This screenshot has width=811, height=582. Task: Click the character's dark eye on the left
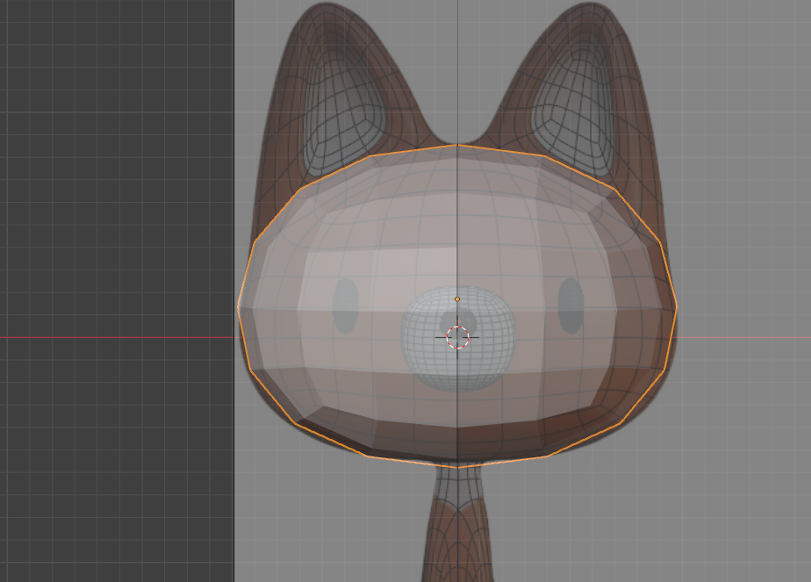click(x=346, y=305)
